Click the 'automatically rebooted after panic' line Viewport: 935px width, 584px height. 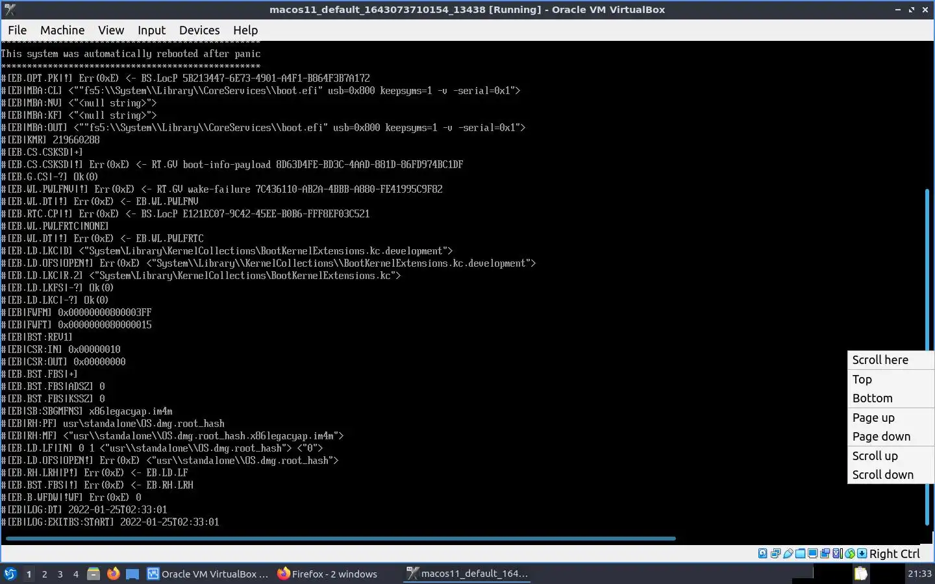point(131,54)
